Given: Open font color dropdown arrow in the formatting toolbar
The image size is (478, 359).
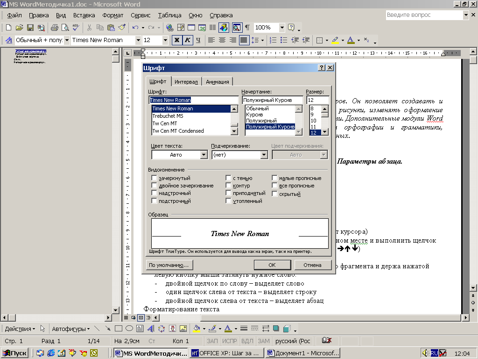Looking at the screenshot, I should [x=358, y=40].
